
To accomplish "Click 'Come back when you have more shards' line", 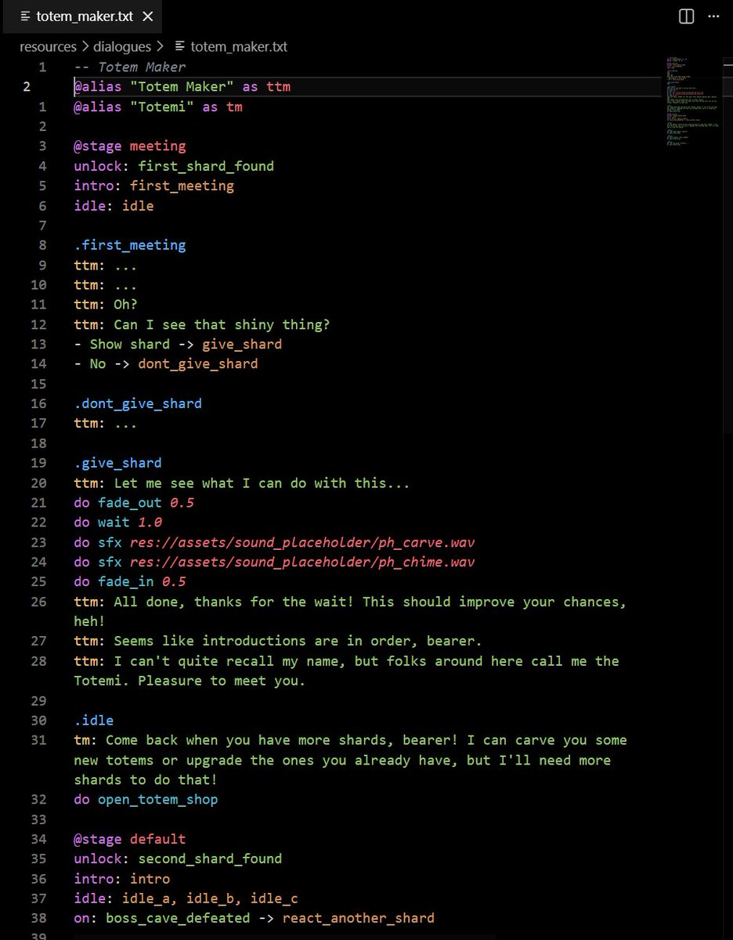I will coord(351,760).
